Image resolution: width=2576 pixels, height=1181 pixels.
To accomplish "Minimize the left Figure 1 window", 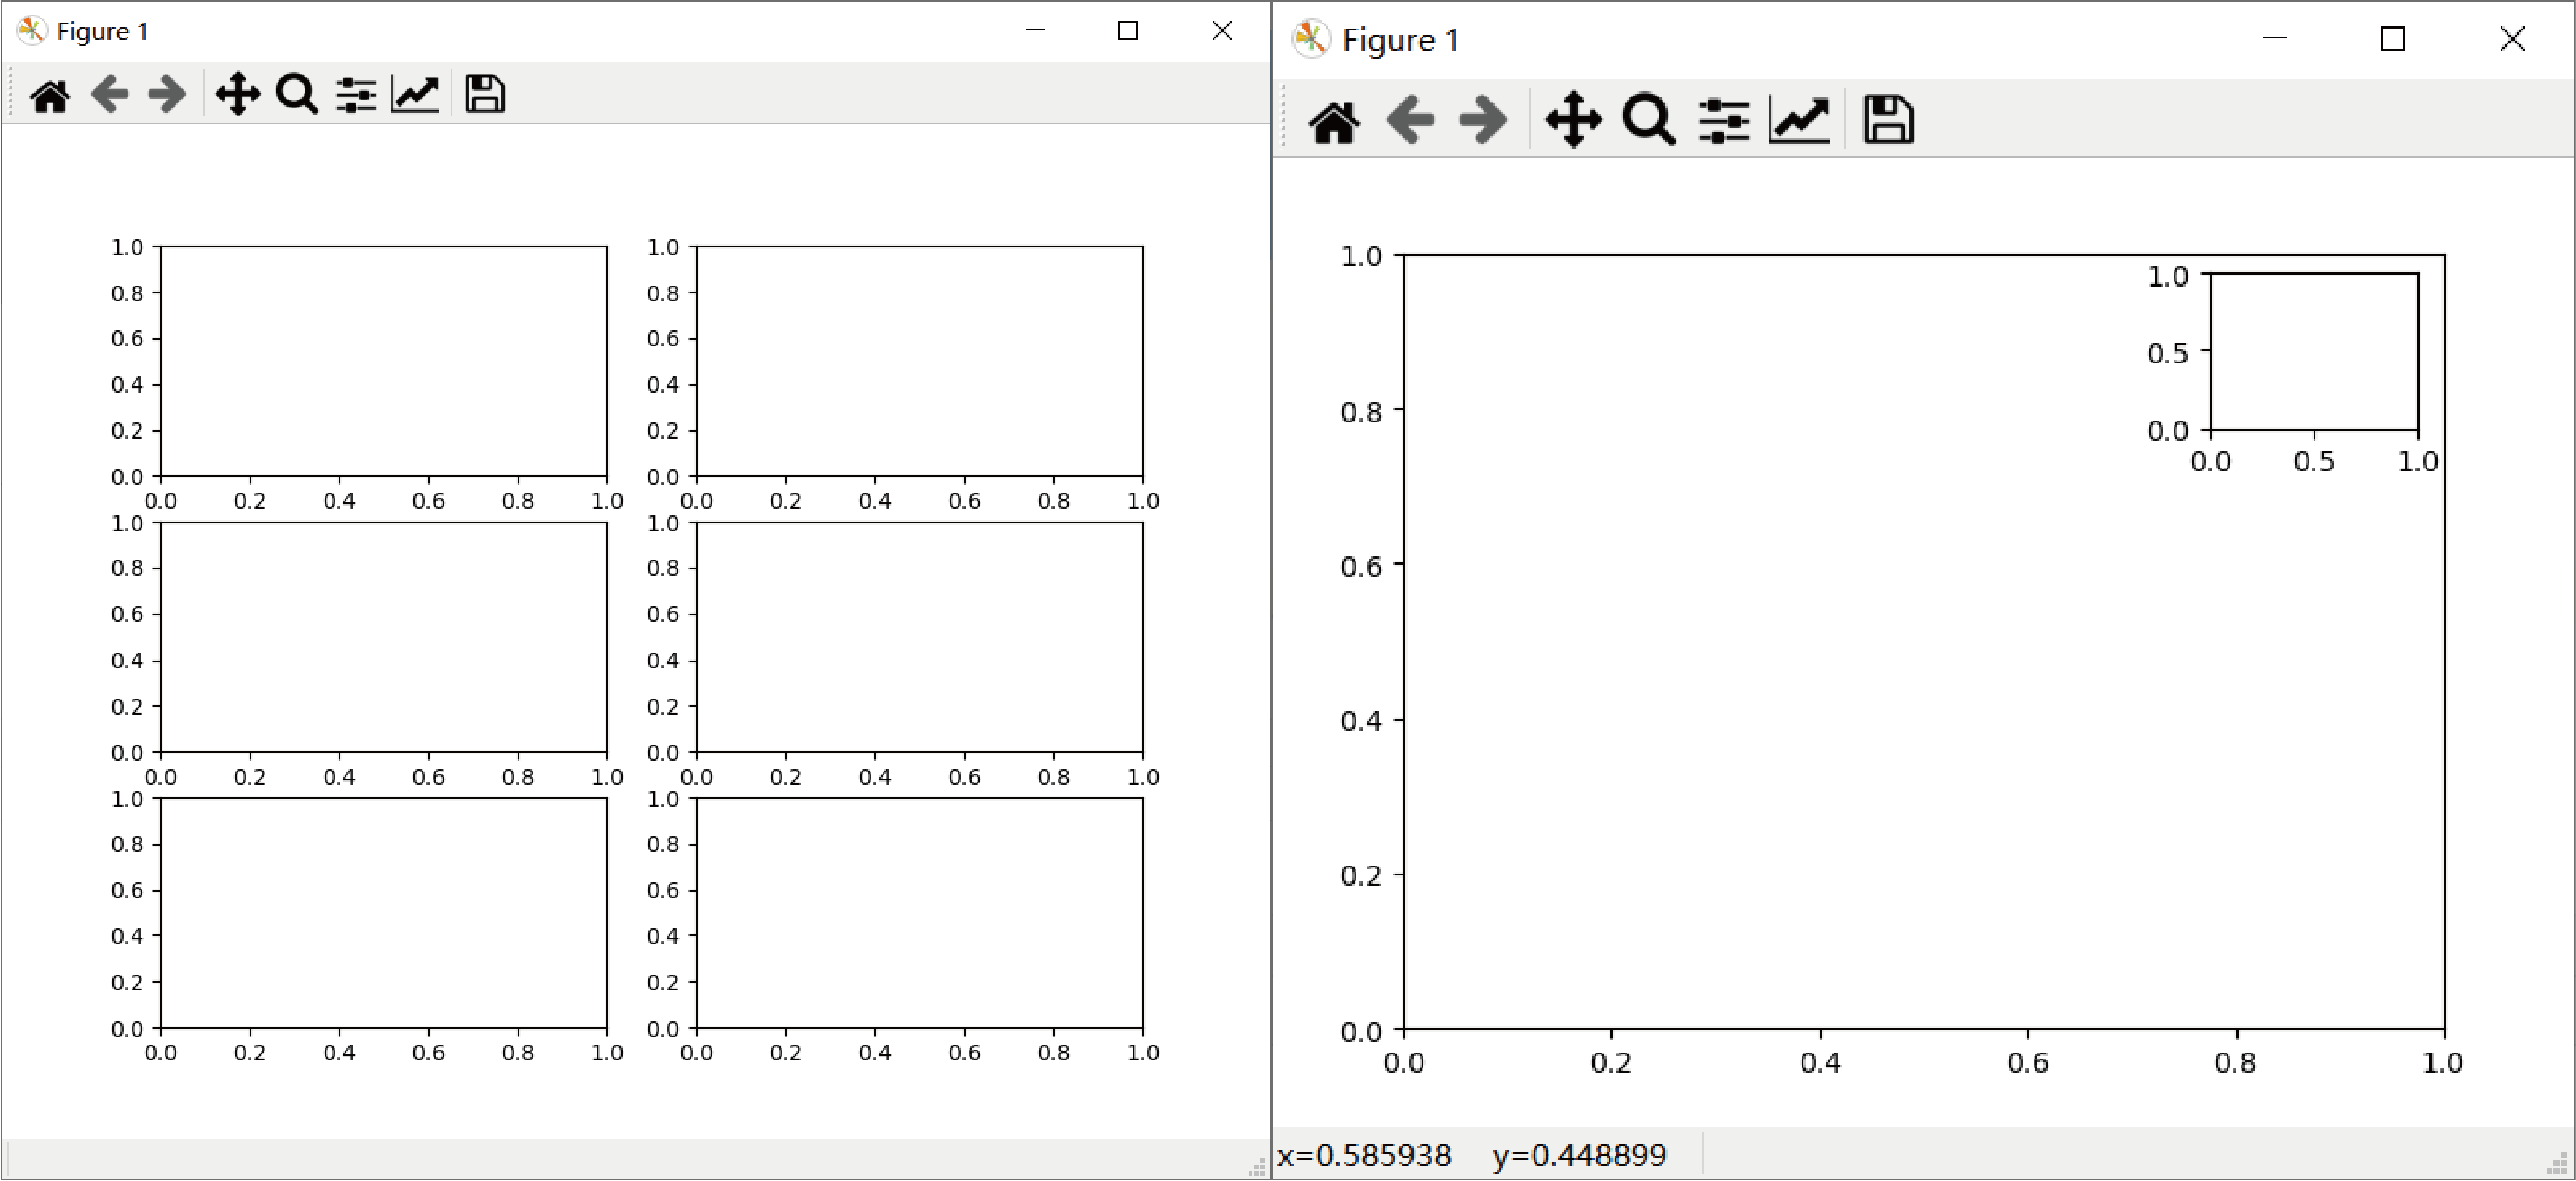I will (x=1035, y=31).
